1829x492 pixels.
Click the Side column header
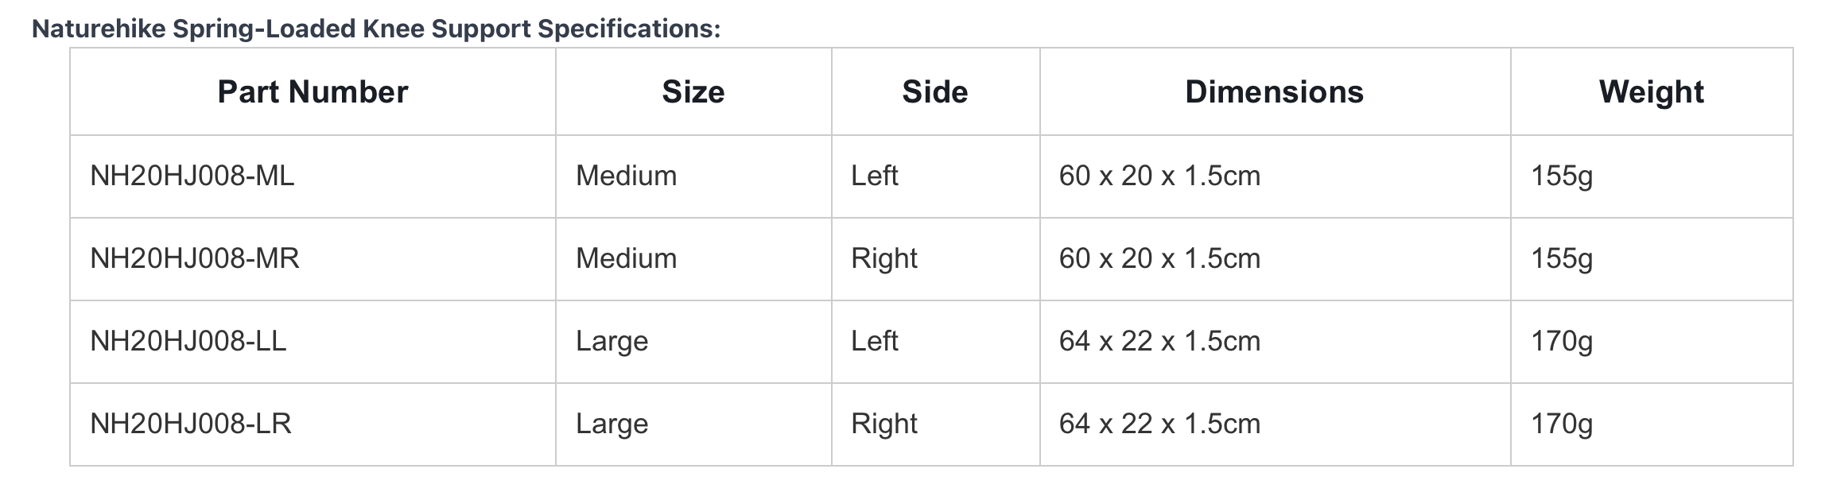pos(935,92)
